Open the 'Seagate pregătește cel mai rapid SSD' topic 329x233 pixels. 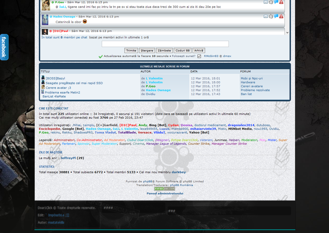click(x=74, y=83)
